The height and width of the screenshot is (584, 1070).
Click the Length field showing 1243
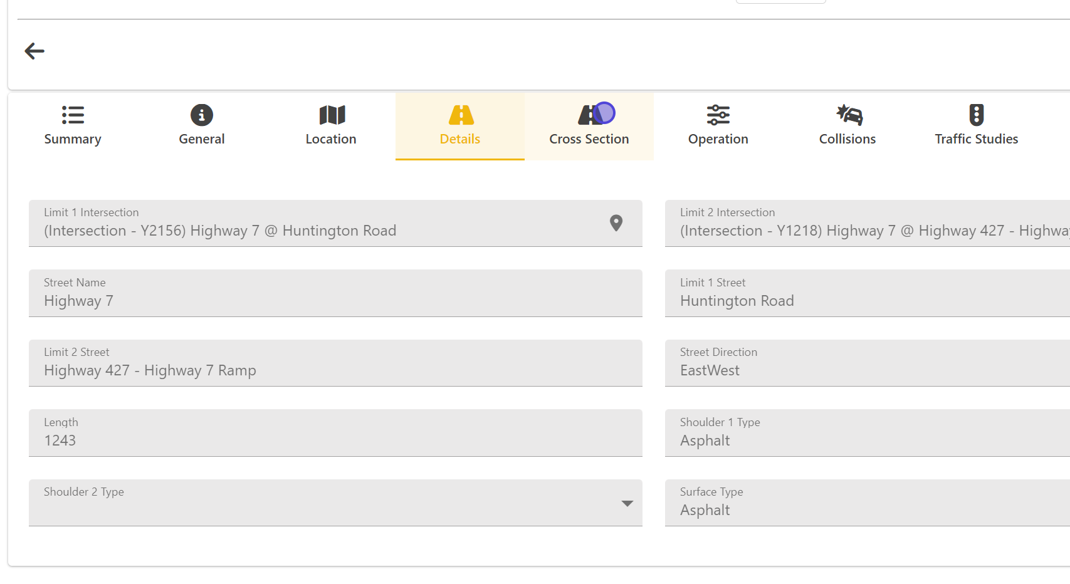[x=335, y=434]
